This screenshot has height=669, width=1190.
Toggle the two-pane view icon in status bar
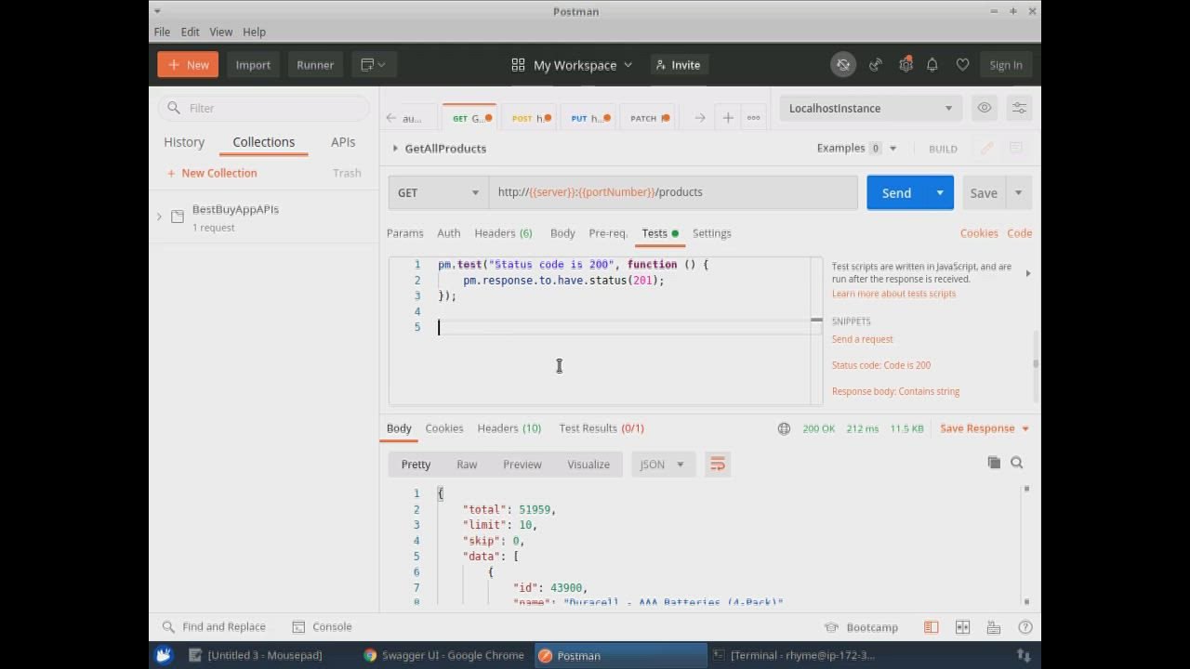(x=962, y=627)
